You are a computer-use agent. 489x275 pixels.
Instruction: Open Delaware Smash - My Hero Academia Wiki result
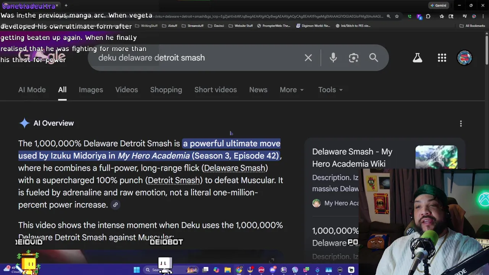pyautogui.click(x=352, y=157)
